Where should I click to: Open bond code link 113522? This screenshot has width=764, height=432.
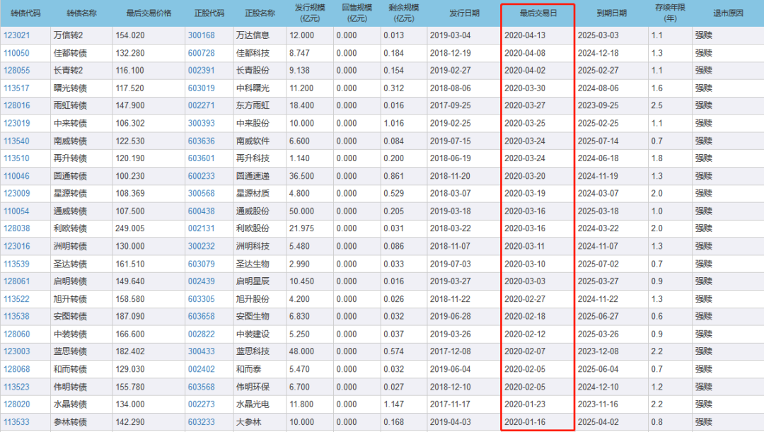(16, 299)
